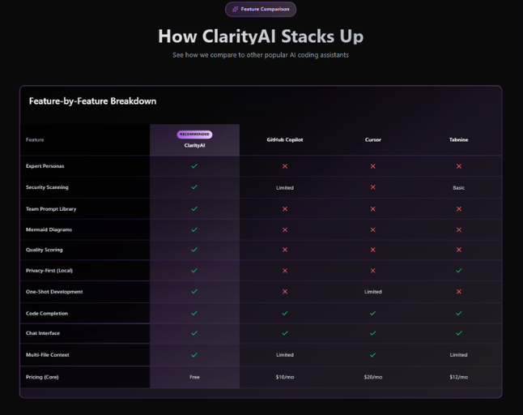Click Cursor's green checkmark for Multi-File Context
This screenshot has height=415, width=523.
pyautogui.click(x=372, y=354)
